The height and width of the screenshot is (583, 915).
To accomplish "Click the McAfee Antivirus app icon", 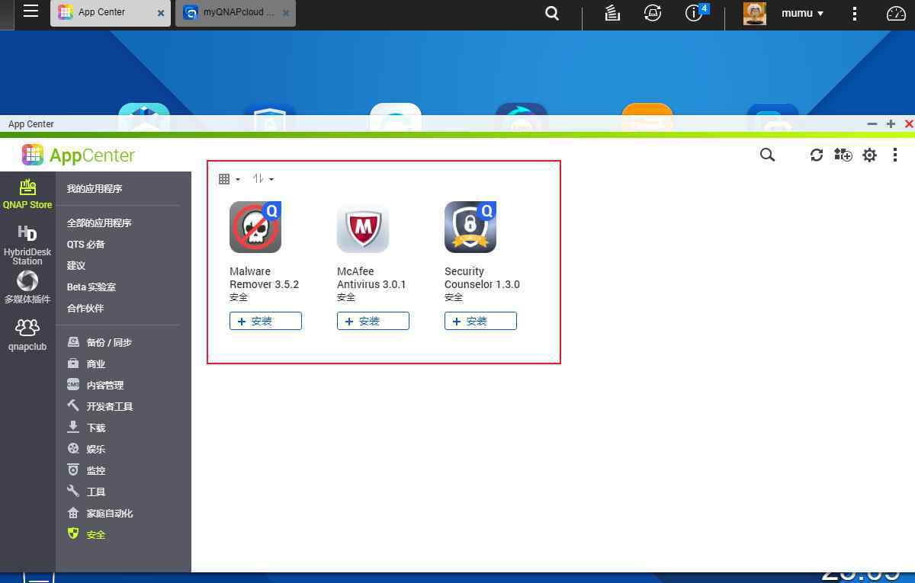I will pos(363,227).
